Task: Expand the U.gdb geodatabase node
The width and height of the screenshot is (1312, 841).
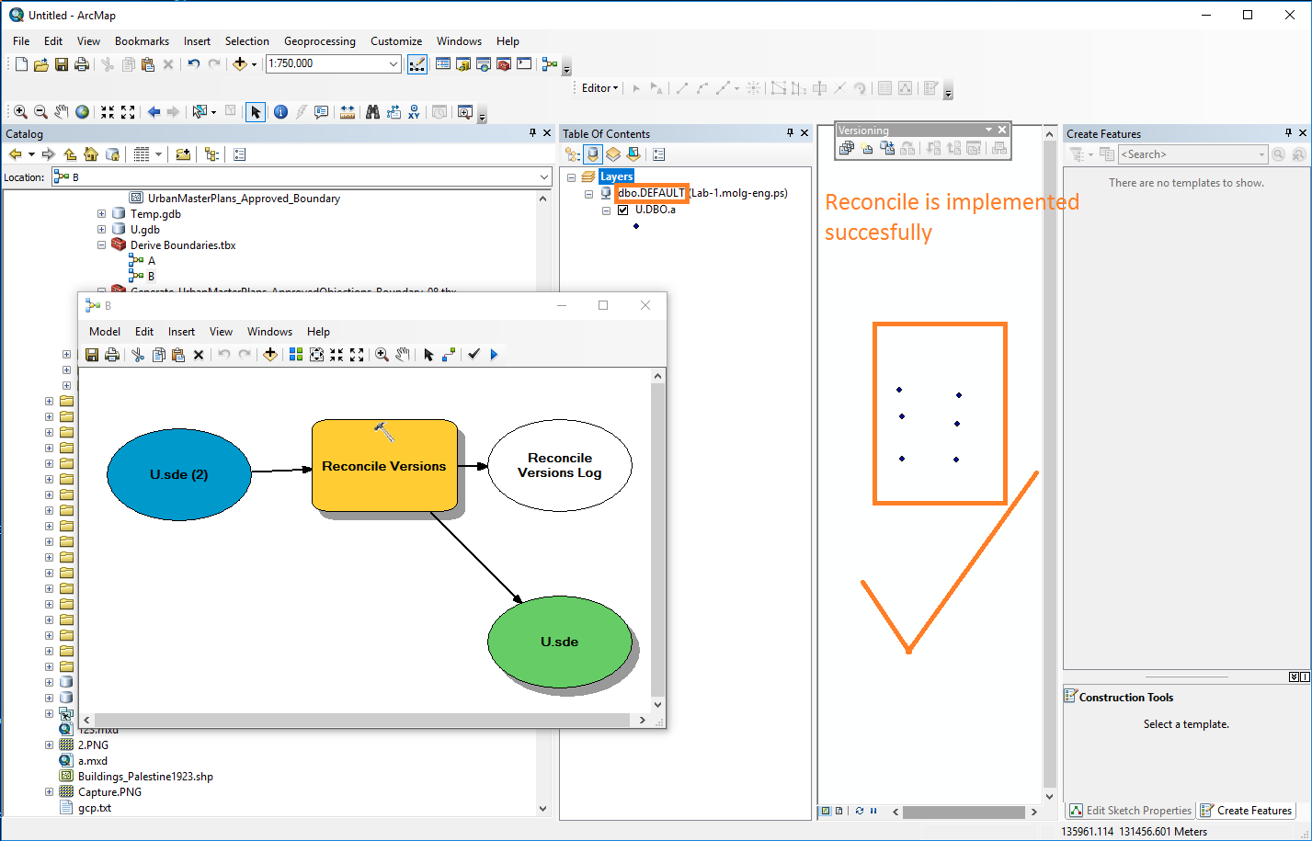Action: pos(102,230)
